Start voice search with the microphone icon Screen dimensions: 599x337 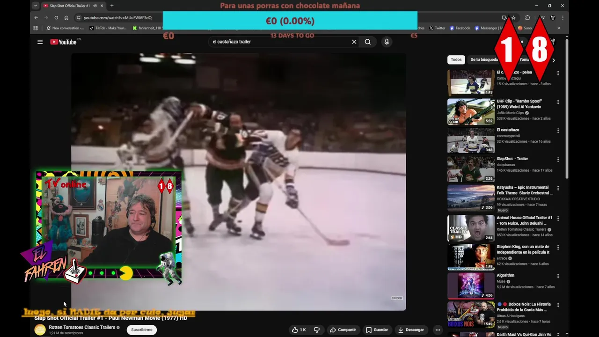click(387, 42)
